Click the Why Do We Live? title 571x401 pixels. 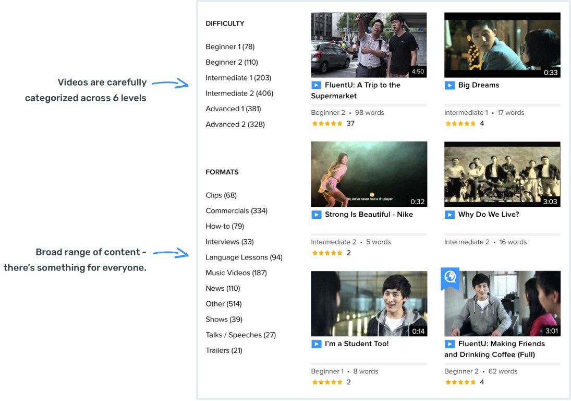click(x=488, y=215)
